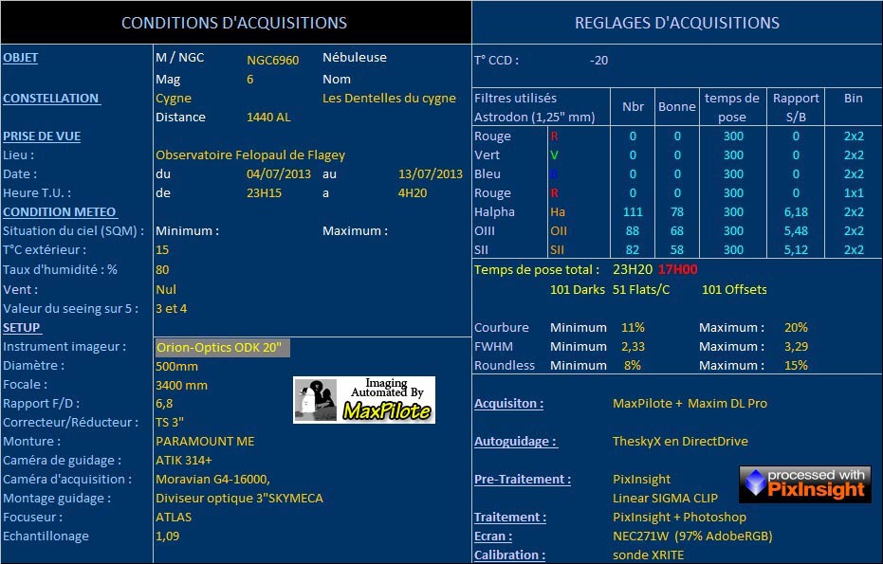Select NEC271W (97% AdobeRGB) text

tap(692, 537)
